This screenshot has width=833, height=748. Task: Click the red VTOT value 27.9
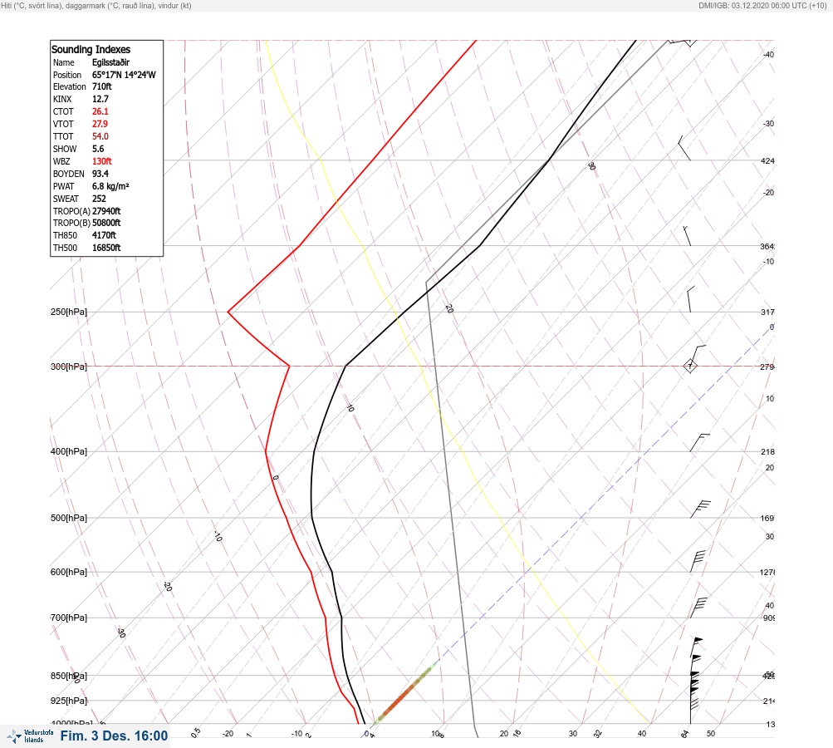tap(100, 124)
